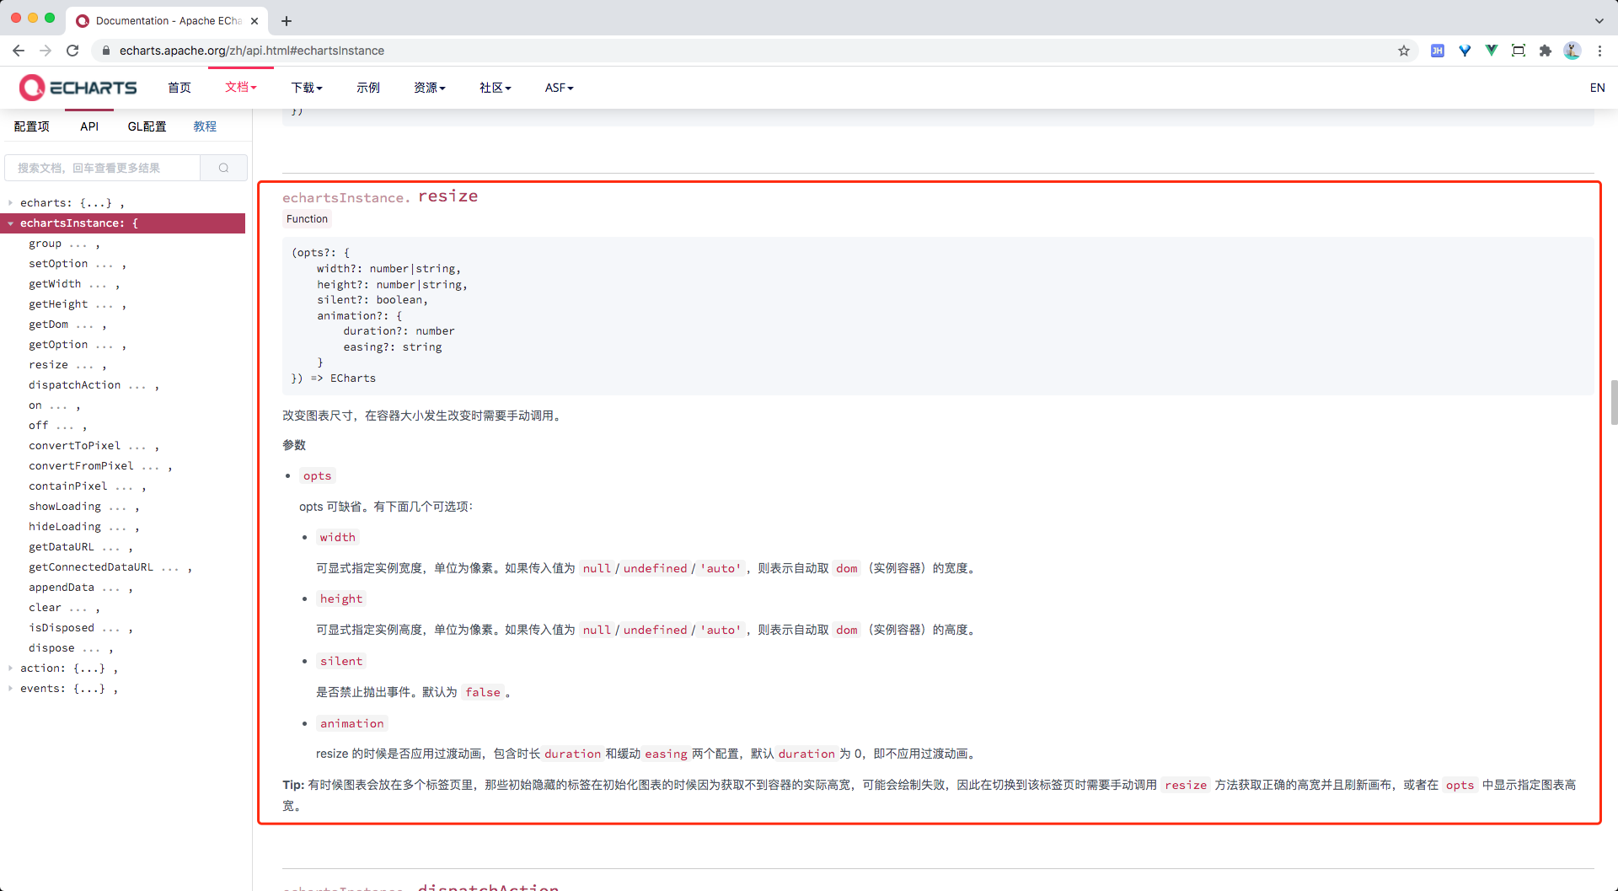Open the Chrome profile avatar
Image resolution: width=1618 pixels, height=891 pixels.
(x=1572, y=51)
